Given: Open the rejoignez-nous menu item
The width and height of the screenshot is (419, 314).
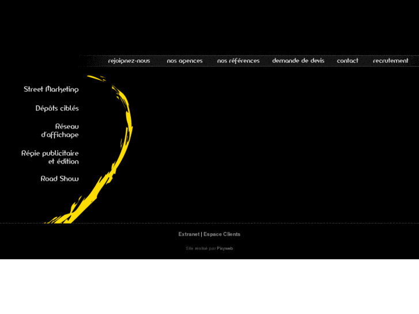Looking at the screenshot, I should click(129, 61).
